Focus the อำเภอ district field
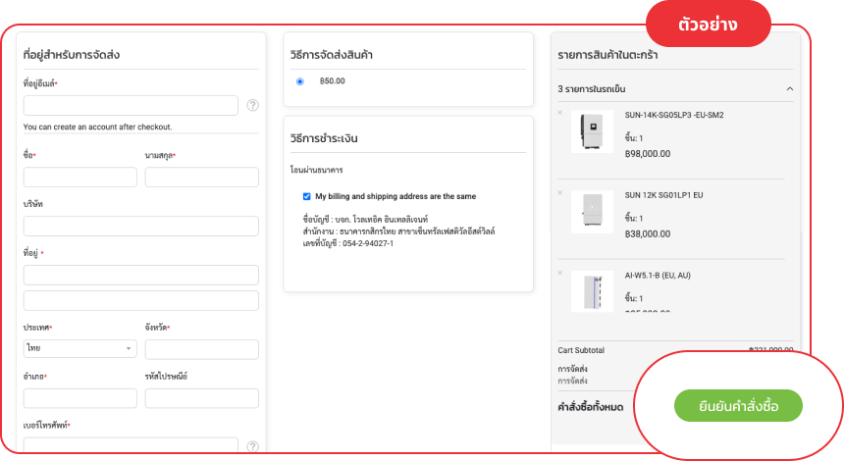The width and height of the screenshot is (844, 461). 80,398
